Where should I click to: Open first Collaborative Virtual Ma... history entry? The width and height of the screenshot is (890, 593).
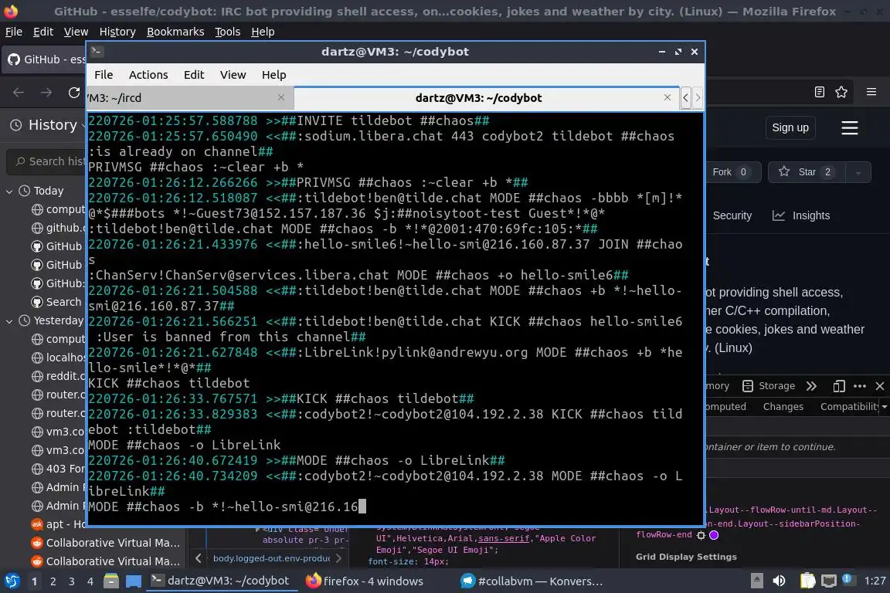pos(106,543)
